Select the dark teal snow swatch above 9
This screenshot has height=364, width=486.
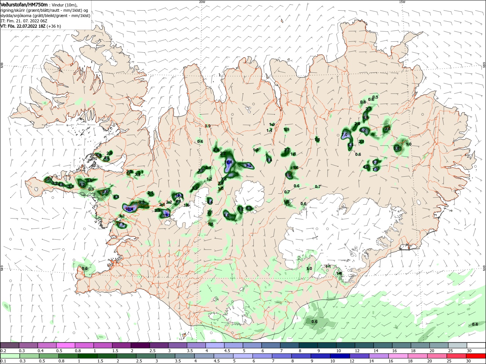[326, 345]
